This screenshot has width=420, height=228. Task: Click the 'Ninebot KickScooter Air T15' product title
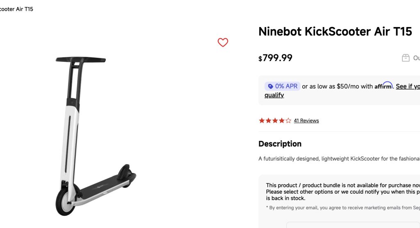tap(335, 32)
